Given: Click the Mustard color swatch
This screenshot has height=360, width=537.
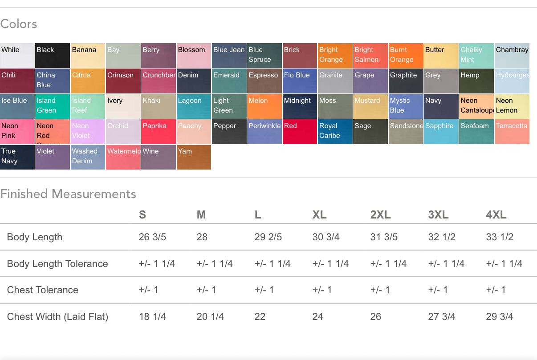Looking at the screenshot, I should point(370,106).
